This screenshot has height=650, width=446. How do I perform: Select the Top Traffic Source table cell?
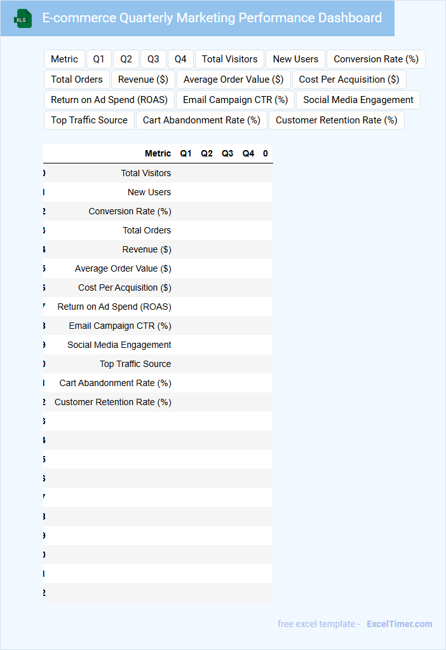(x=135, y=364)
